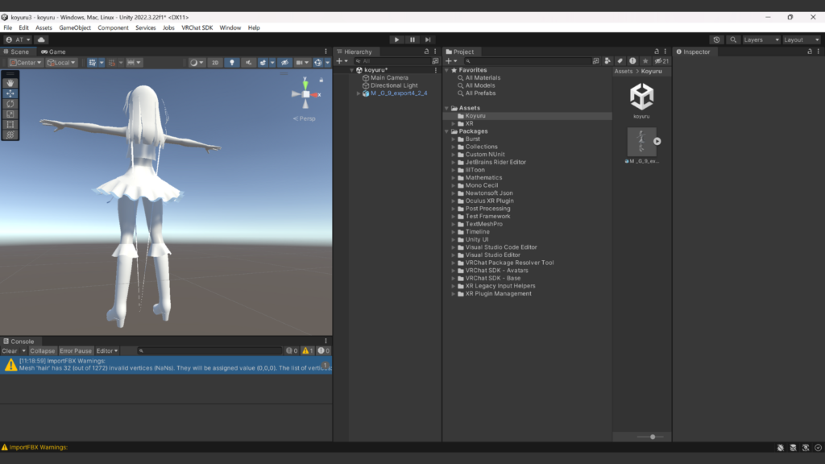The height and width of the screenshot is (464, 825).
Task: Open the VRChat SDK menu
Action: point(197,27)
